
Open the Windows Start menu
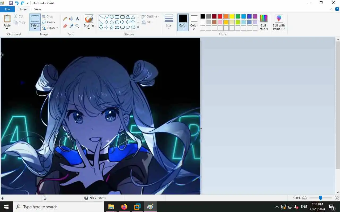(x=6, y=207)
